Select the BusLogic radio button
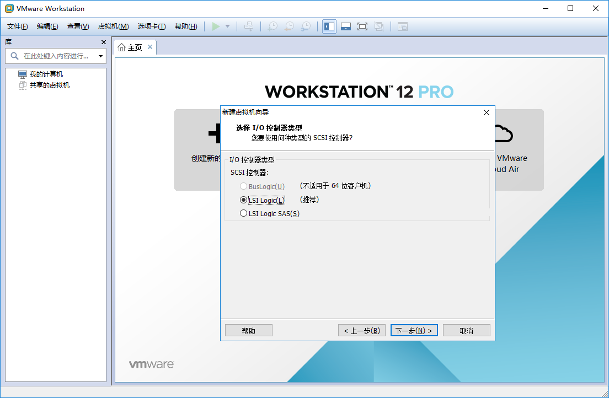This screenshot has height=398, width=609. 243,186
